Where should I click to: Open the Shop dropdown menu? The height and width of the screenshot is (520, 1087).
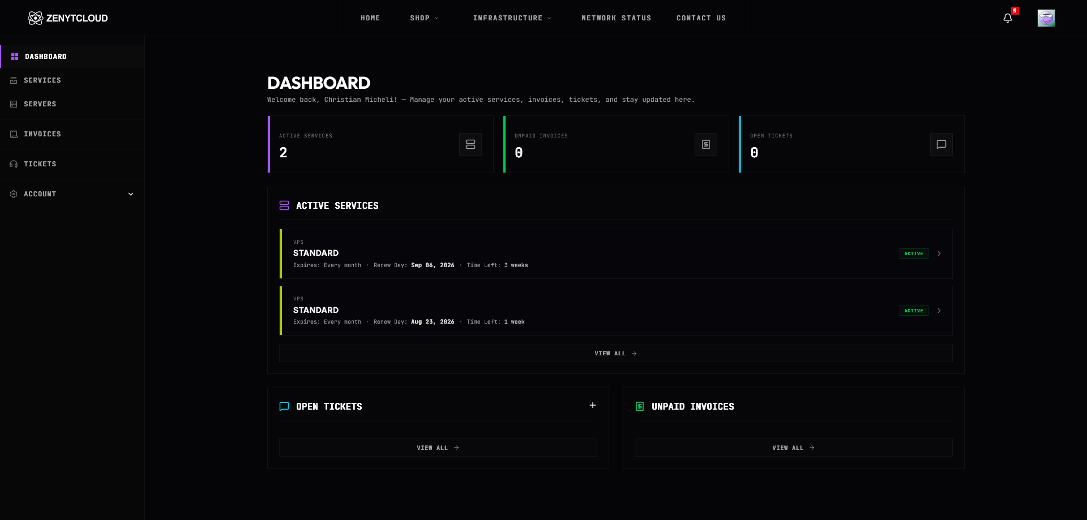click(x=424, y=18)
